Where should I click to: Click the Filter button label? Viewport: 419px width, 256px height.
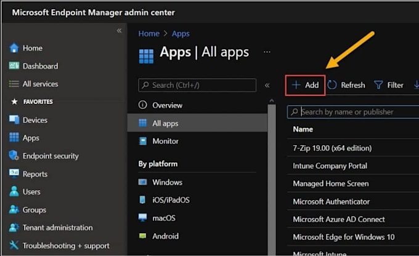pyautogui.click(x=395, y=85)
